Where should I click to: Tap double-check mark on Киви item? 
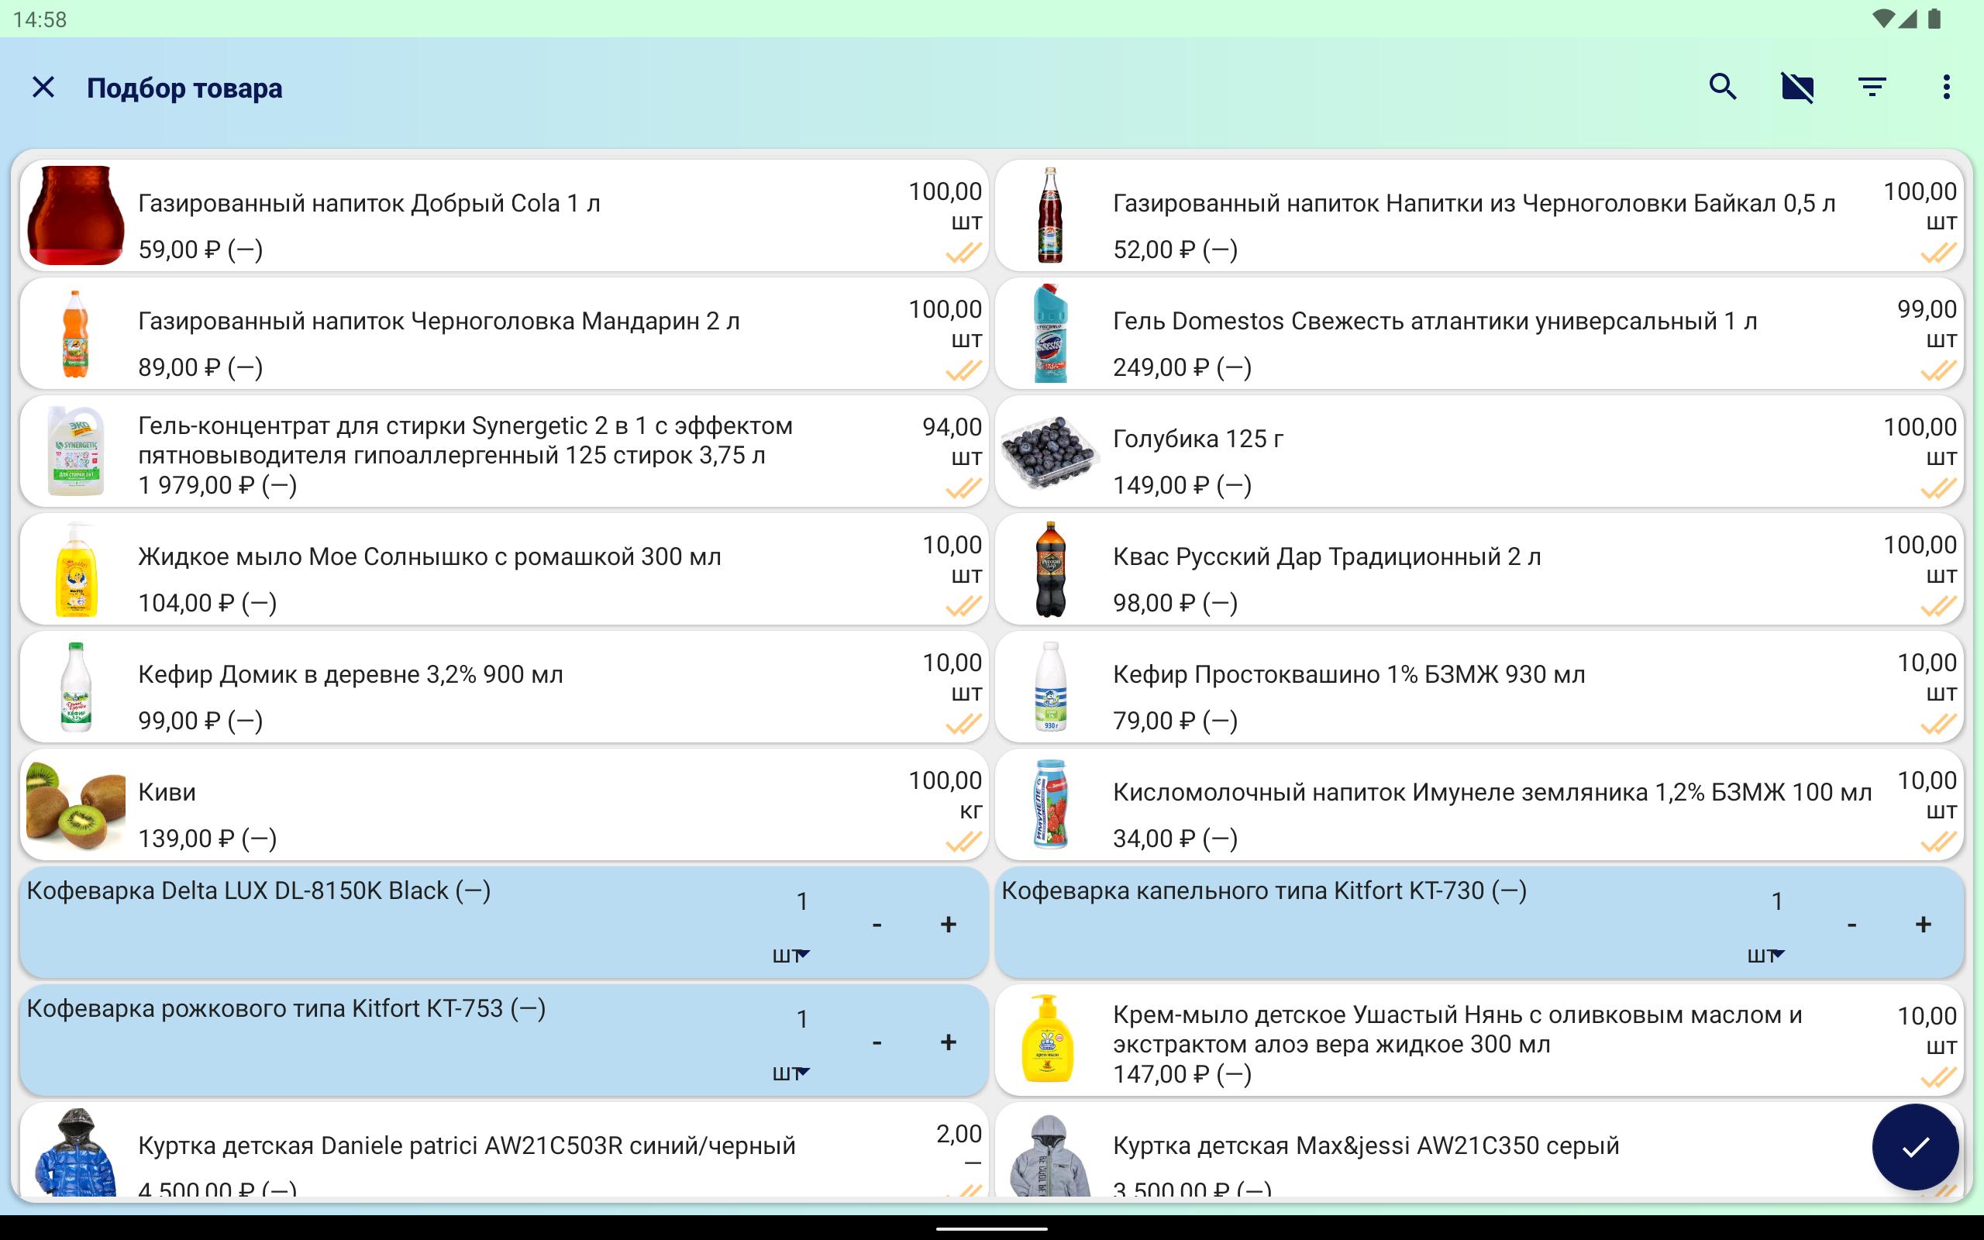963,842
